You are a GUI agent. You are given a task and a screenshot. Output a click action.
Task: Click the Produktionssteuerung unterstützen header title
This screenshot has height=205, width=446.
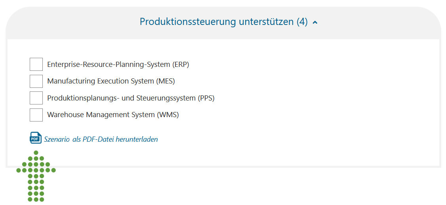[224, 22]
